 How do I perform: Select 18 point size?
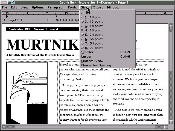pyautogui.click(x=107, y=30)
